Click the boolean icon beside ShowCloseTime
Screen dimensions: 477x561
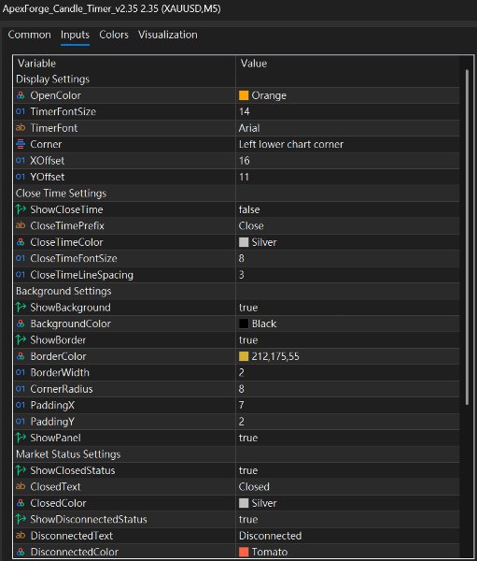coord(21,209)
